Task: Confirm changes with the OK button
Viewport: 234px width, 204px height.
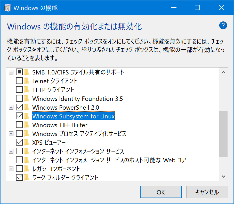Action: (161, 192)
